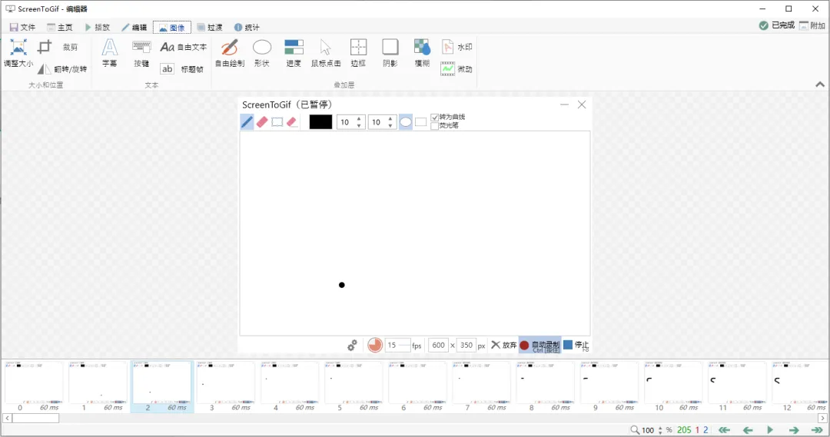The image size is (830, 437).
Task: Select frame 8 thumbnail
Action: coord(545,387)
